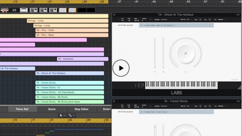The image size is (242, 136).
Task: Select the pencil tool in piano roll toolbar
Action: 70,115
